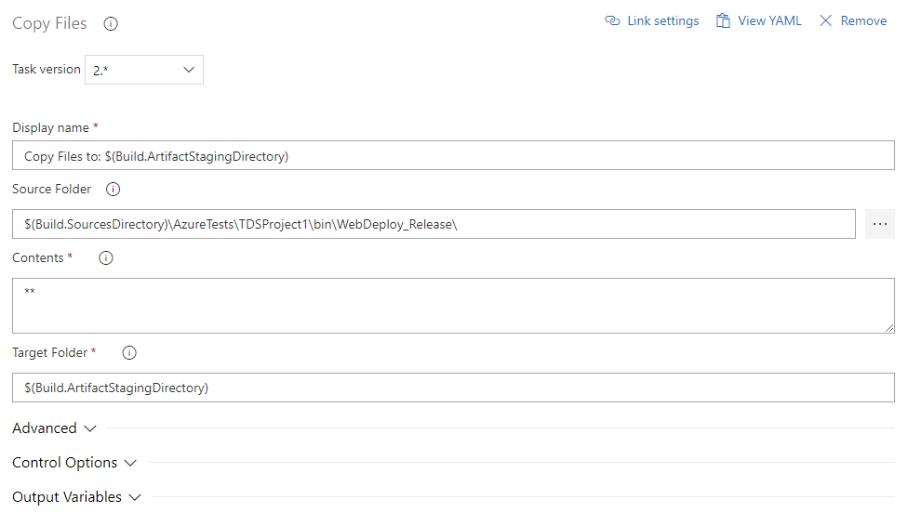Click the clipboard icon for View YAML
This screenshot has width=908, height=526.
pos(723,20)
